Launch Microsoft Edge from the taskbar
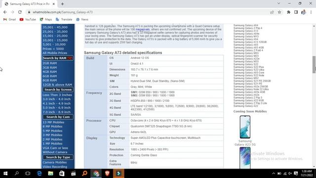Viewport: 316px width, 178px height. tap(39, 174)
